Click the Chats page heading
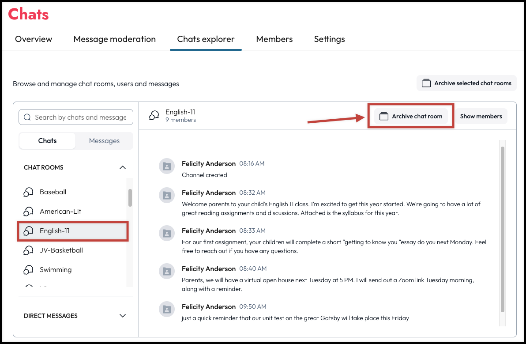 [29, 14]
